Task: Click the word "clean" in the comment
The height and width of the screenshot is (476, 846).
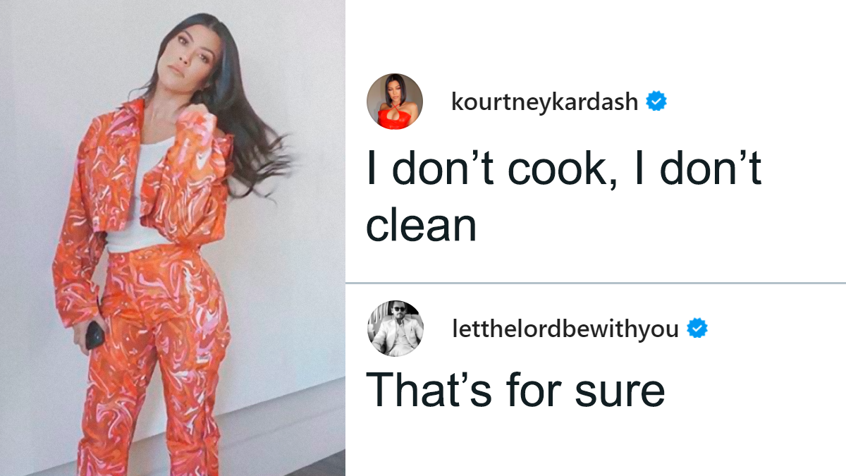Action: 421,226
